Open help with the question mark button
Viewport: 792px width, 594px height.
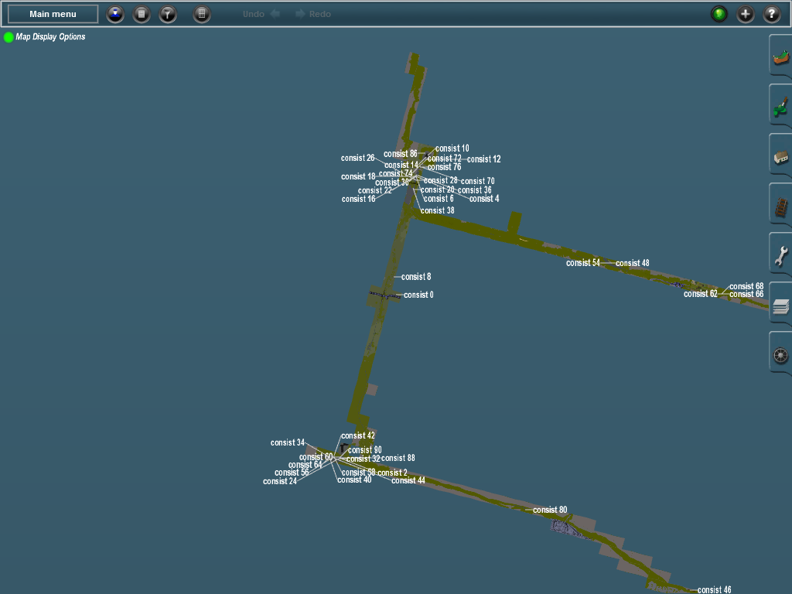tap(772, 14)
